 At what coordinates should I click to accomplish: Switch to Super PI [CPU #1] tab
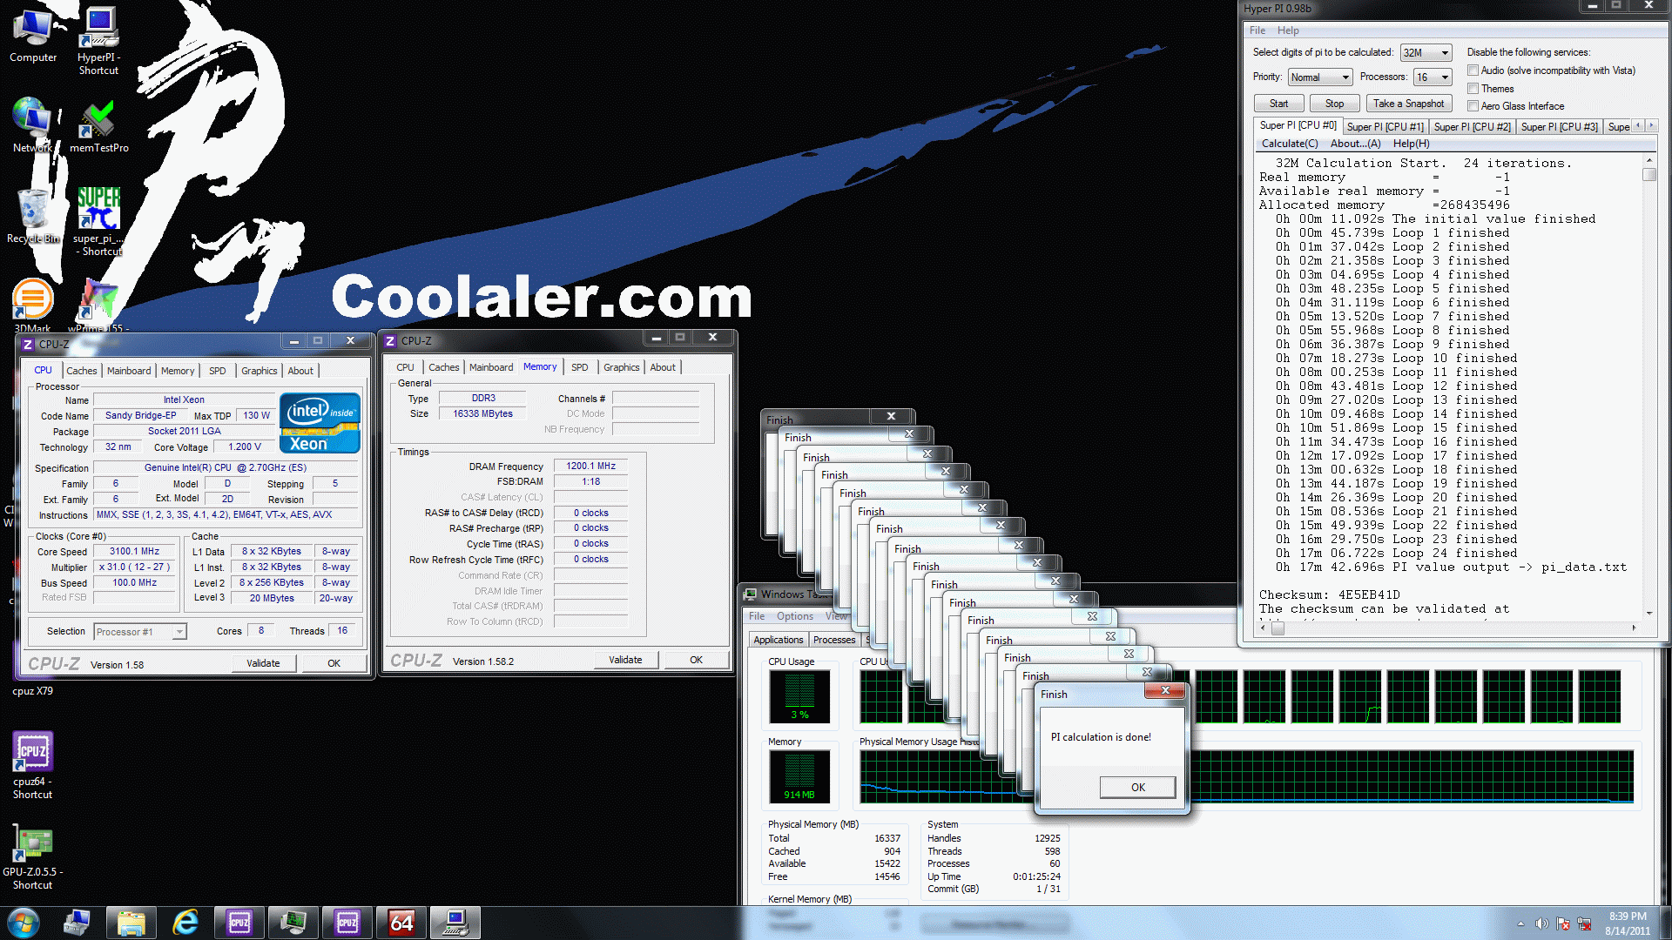1385,127
